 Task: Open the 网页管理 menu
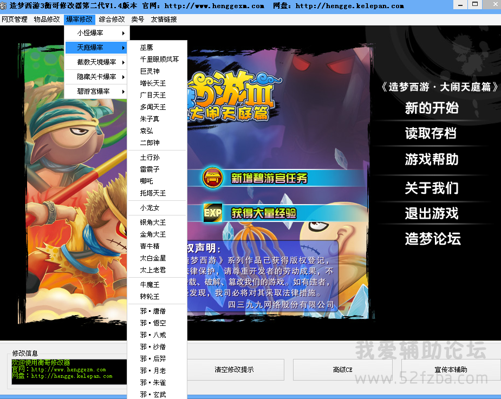pyautogui.click(x=15, y=19)
